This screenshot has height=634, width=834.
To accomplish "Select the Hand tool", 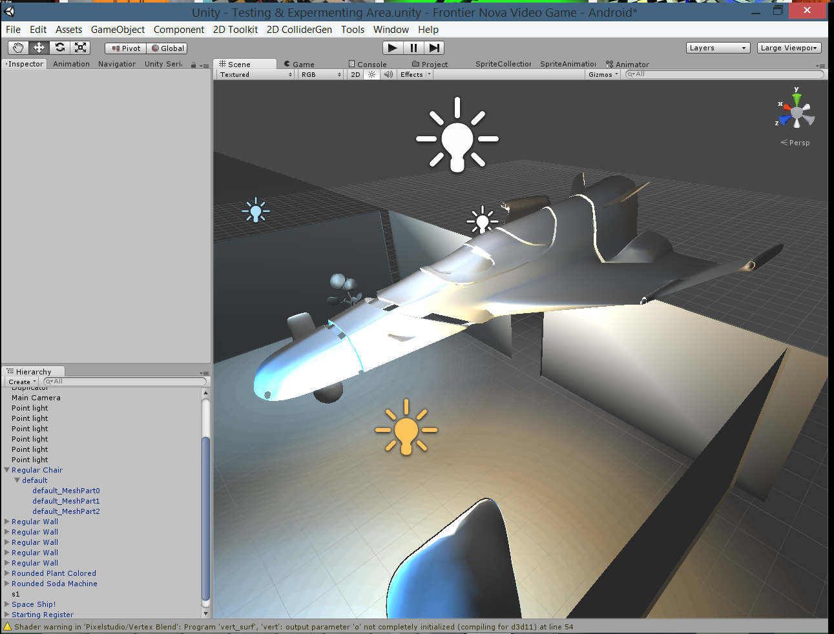I will pos(18,48).
